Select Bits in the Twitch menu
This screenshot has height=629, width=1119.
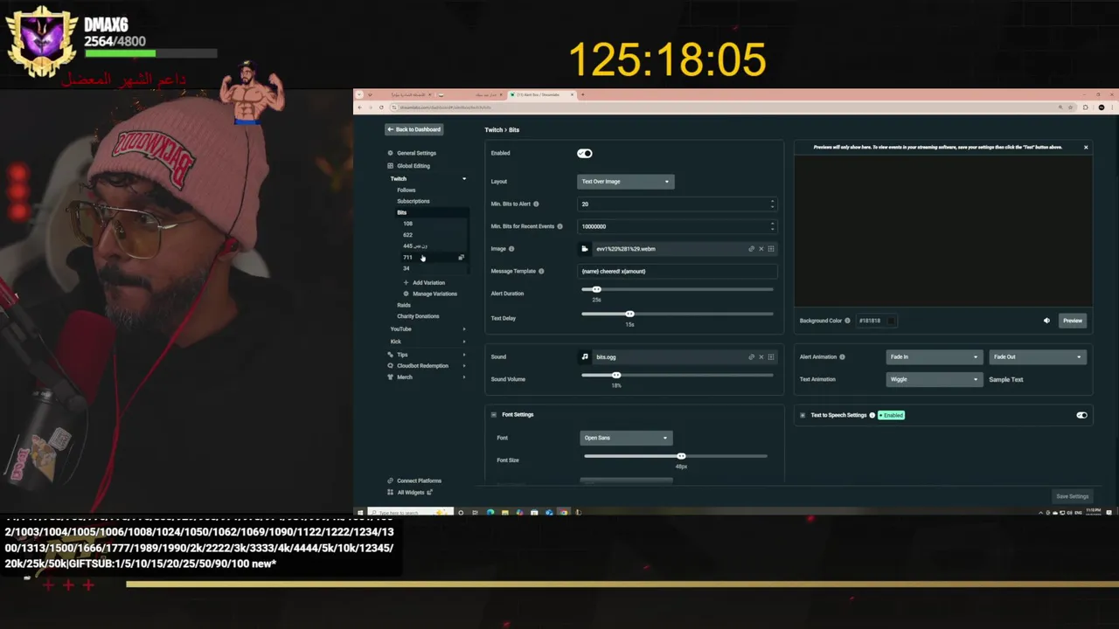click(402, 212)
